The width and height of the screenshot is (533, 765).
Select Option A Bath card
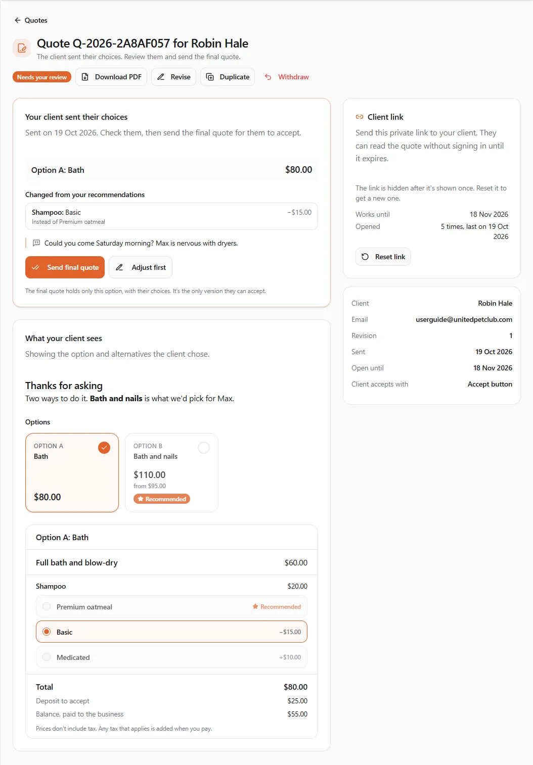(72, 472)
